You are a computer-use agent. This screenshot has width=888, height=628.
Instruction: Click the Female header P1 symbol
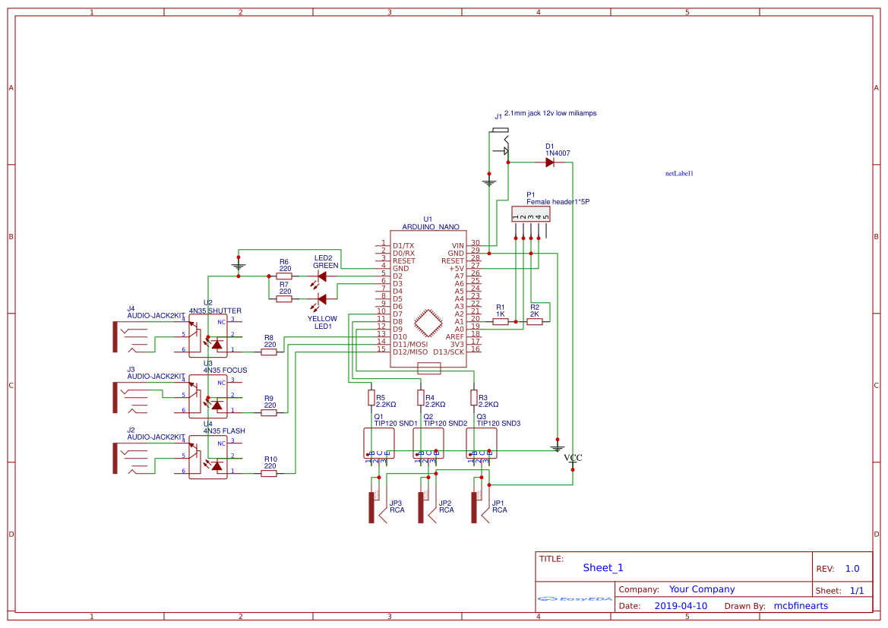point(532,215)
